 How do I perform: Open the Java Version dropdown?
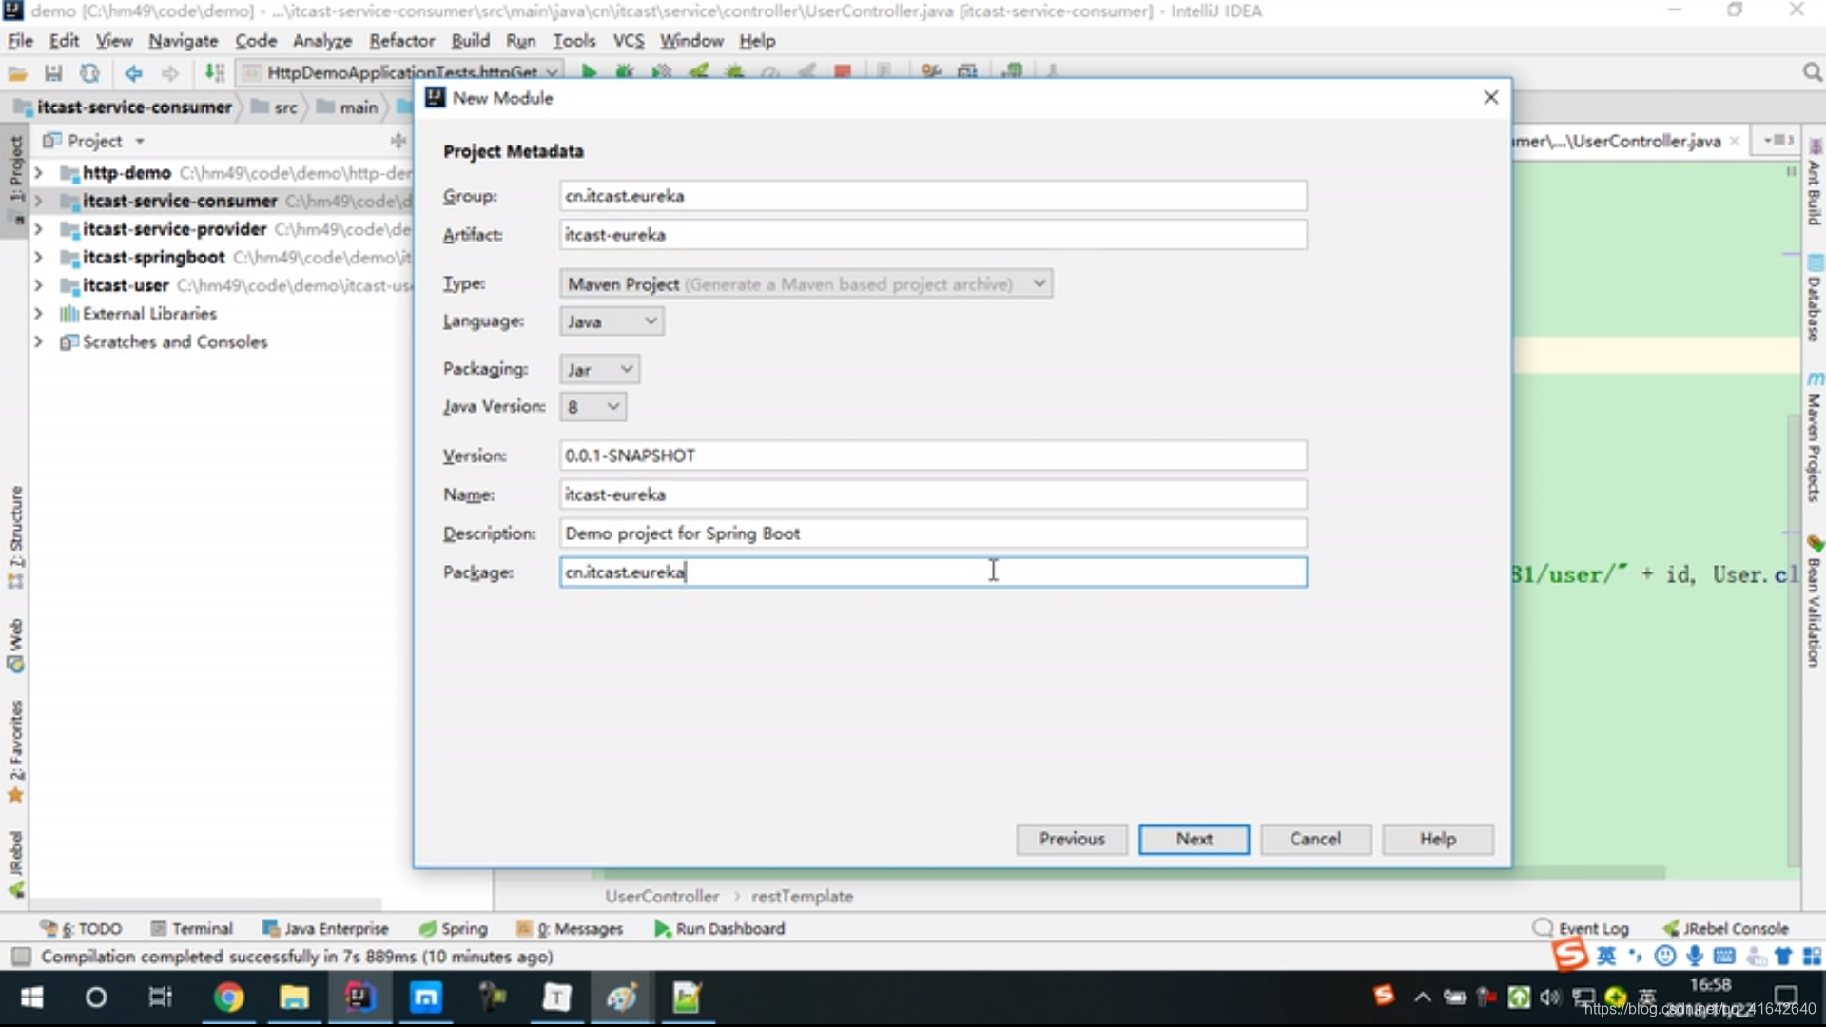click(x=592, y=407)
